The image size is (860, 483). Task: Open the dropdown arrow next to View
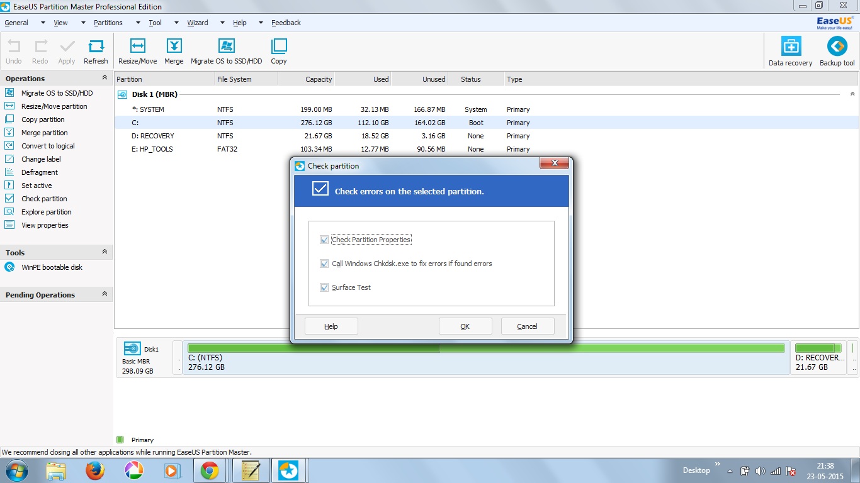click(83, 23)
